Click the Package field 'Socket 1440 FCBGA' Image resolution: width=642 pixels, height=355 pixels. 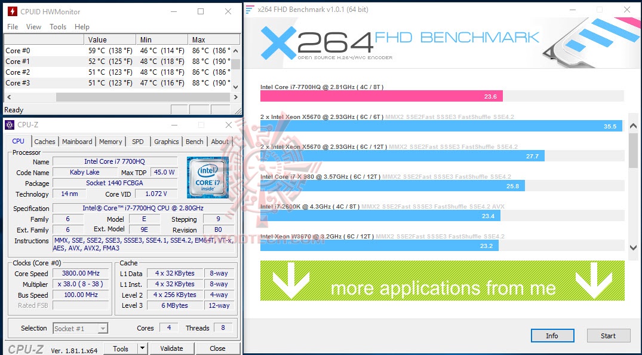[x=115, y=183]
